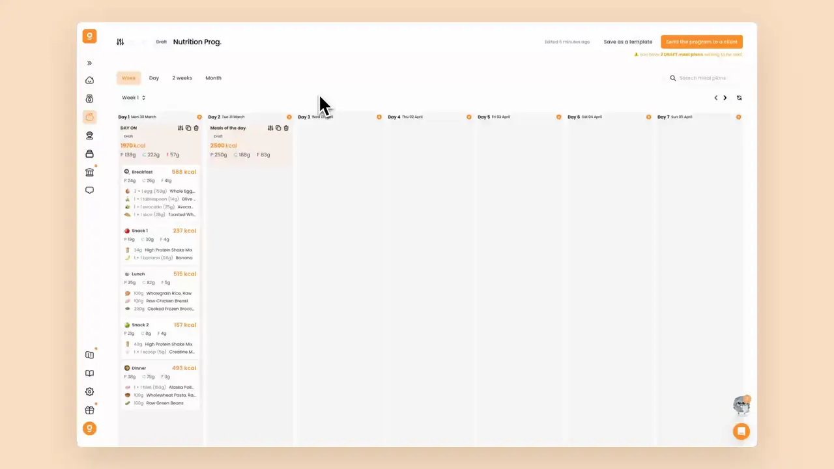Add a meal plan to Day 7
The image size is (834, 469).
coord(738,117)
